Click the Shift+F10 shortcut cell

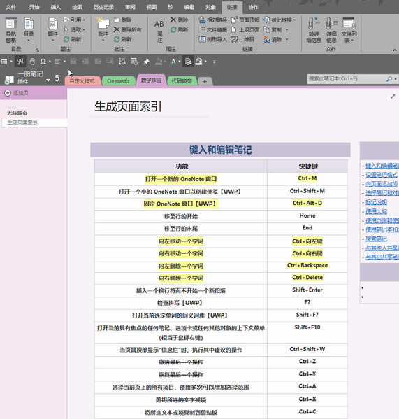click(x=307, y=332)
